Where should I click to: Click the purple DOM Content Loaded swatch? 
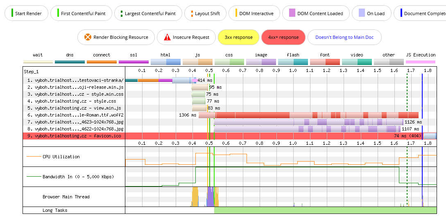292,13
